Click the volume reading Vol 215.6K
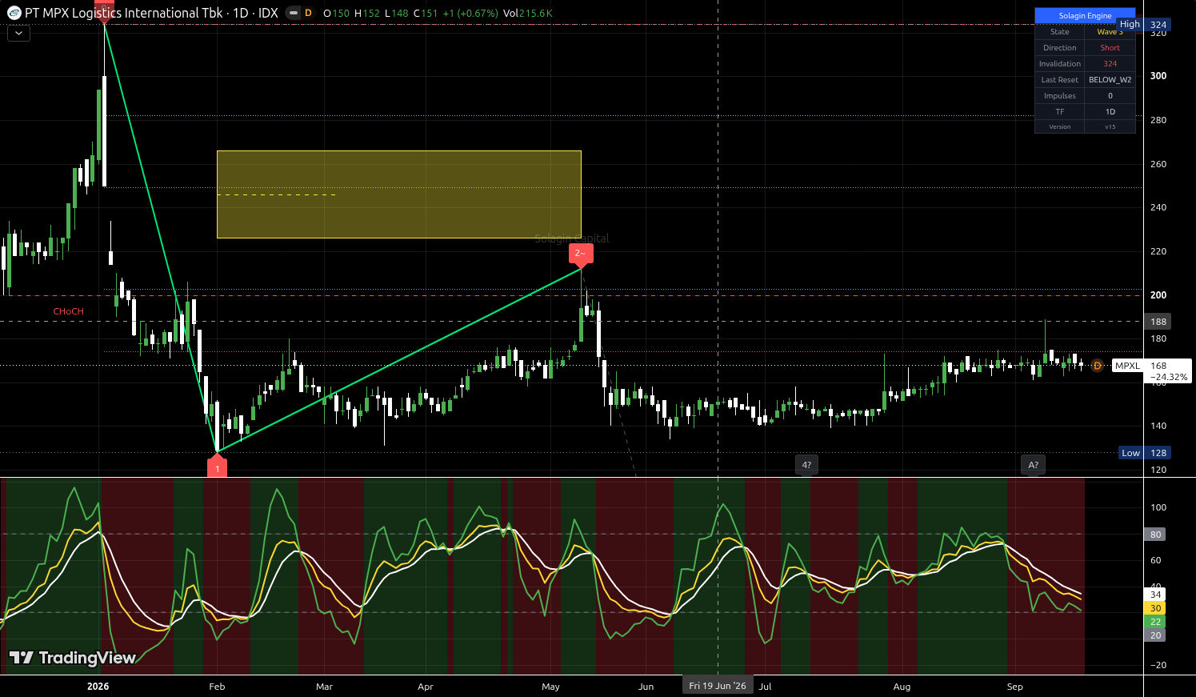1196x697 pixels. tap(527, 14)
